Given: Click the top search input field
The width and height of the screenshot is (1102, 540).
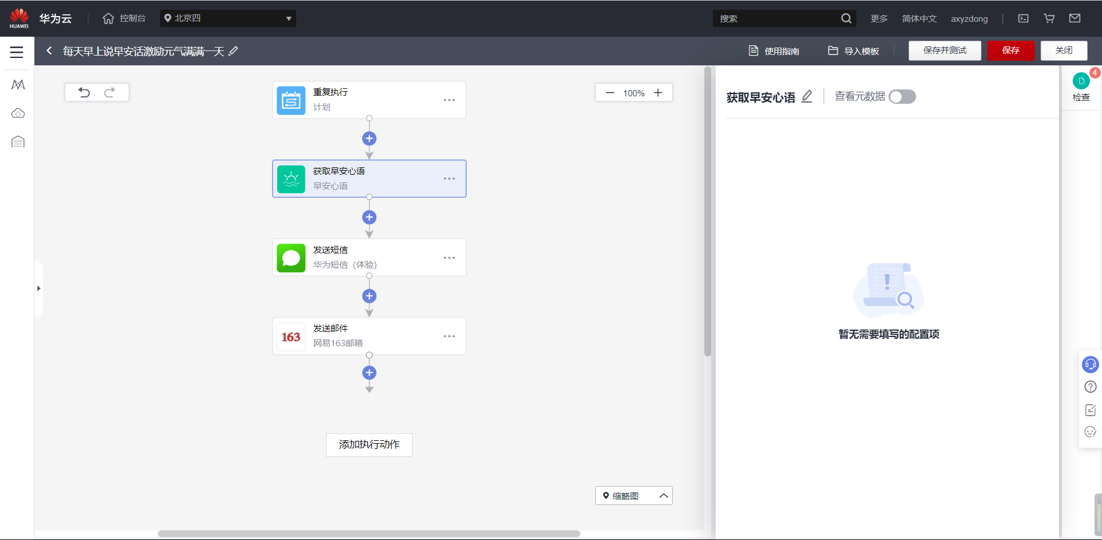Looking at the screenshot, I should click(777, 18).
